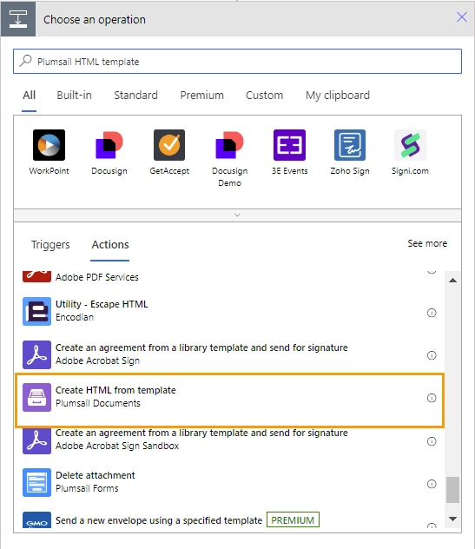Click the Plumsail Documents action icon
Screen dimensions: 475x549
[36, 397]
